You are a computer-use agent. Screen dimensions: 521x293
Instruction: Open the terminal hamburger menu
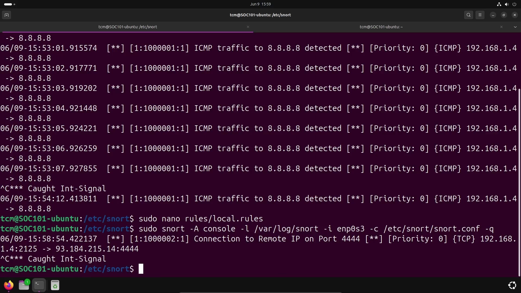[480, 15]
